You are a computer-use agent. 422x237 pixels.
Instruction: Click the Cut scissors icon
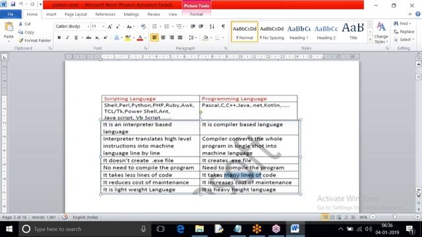pyautogui.click(x=20, y=24)
